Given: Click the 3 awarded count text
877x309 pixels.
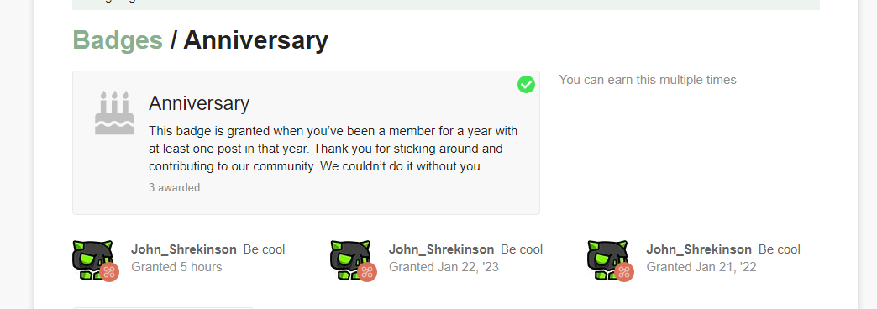Looking at the screenshot, I should [x=174, y=188].
